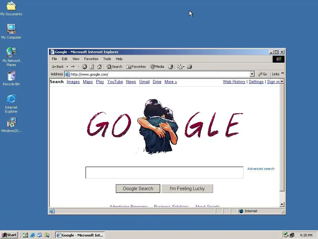This screenshot has width=318, height=239.
Task: Click the network computers tray icon
Action: (x=292, y=235)
